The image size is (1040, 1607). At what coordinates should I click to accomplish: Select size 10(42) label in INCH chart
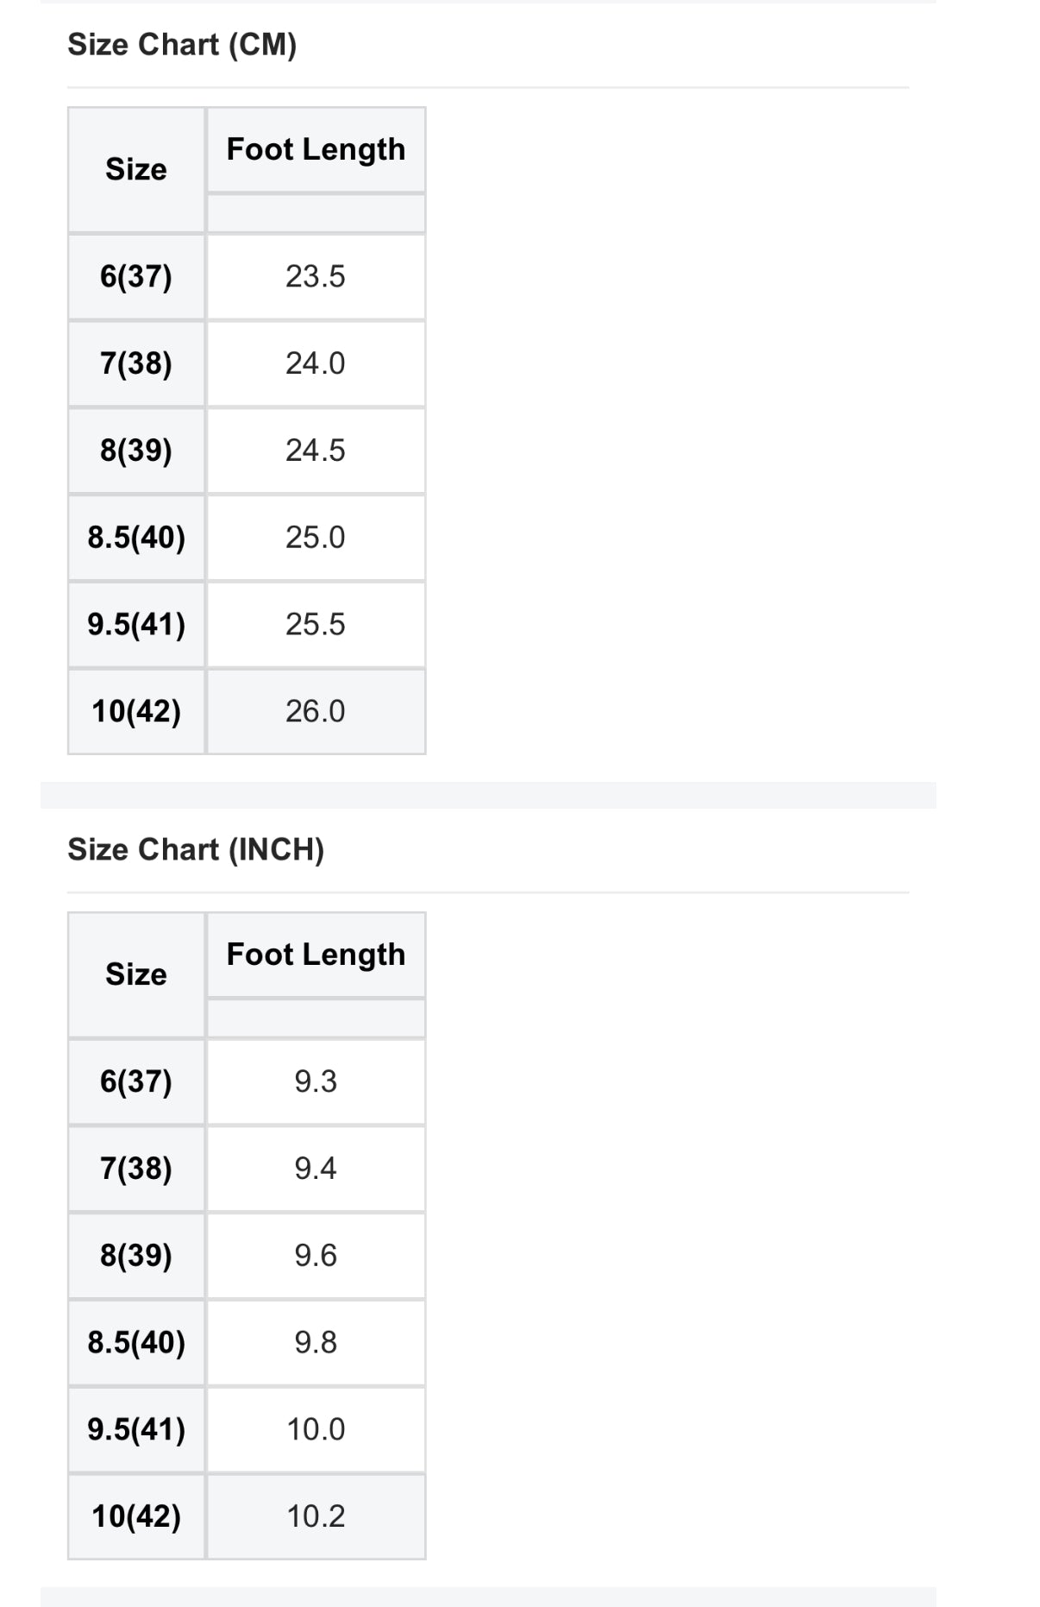click(x=136, y=1517)
